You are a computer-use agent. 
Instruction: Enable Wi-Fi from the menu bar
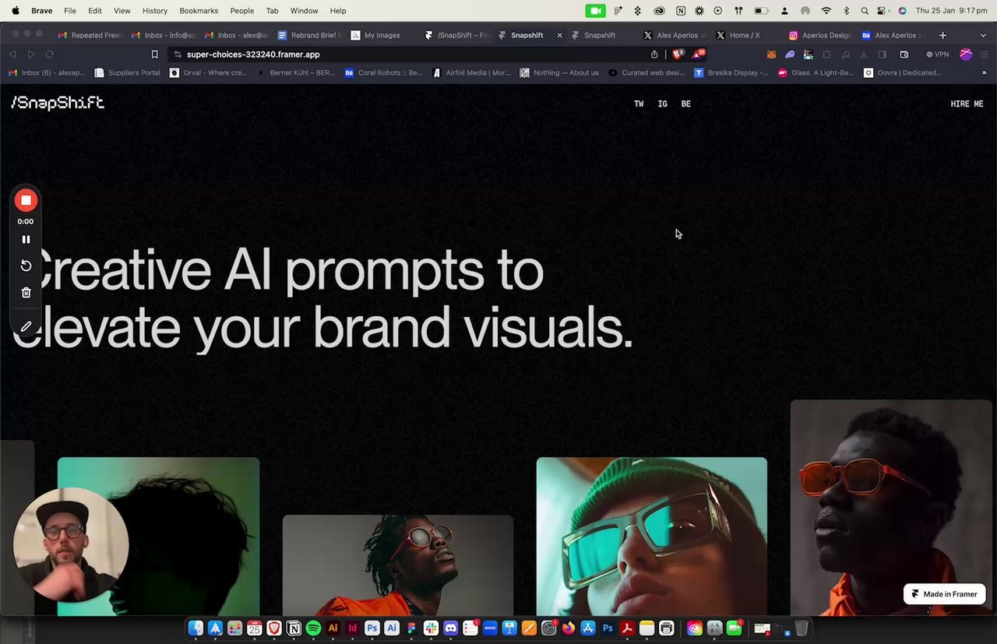coord(826,11)
